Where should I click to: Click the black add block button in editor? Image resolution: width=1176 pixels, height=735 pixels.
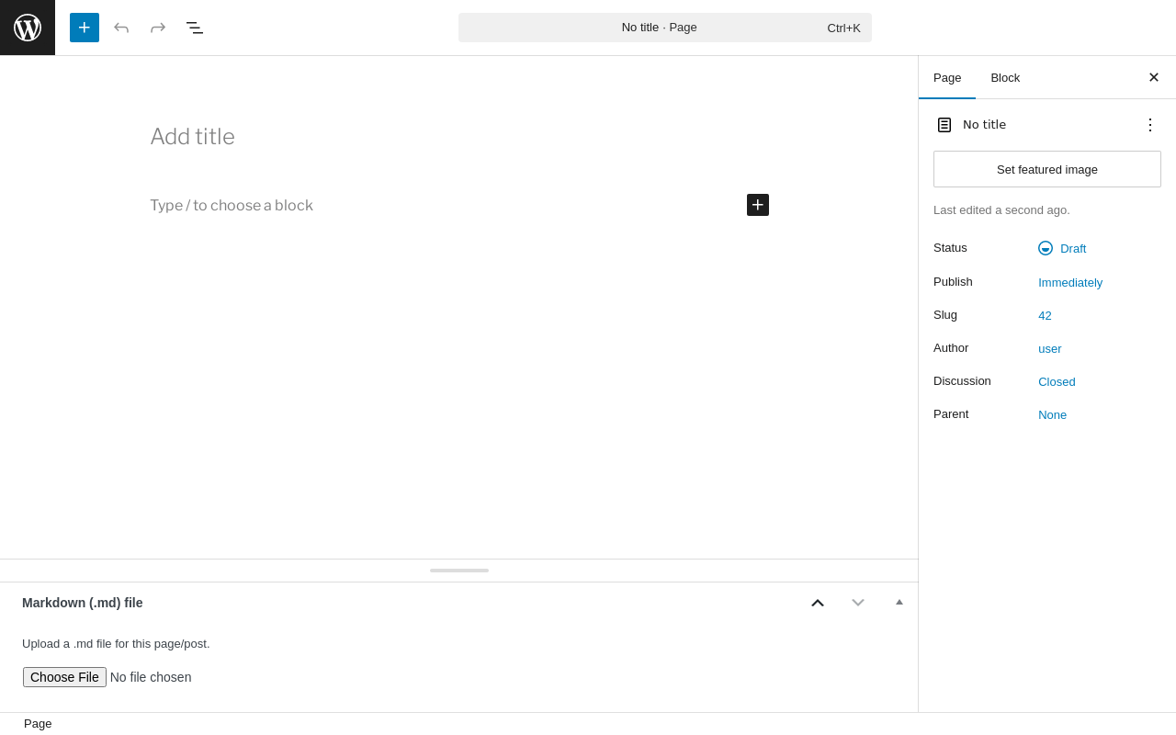point(758,205)
